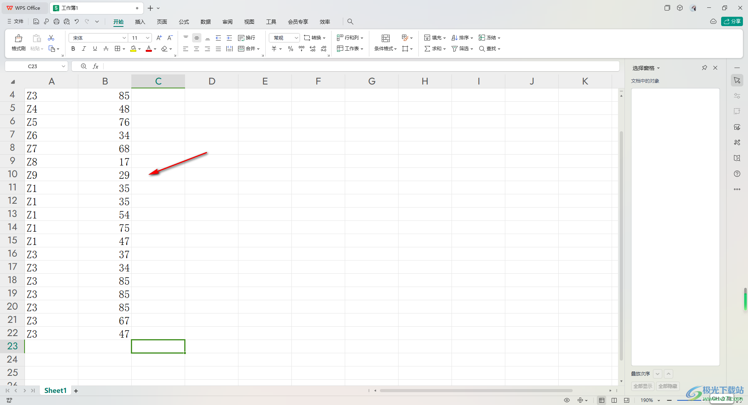The width and height of the screenshot is (748, 405).
Task: Close the selection pane
Action: 715,68
